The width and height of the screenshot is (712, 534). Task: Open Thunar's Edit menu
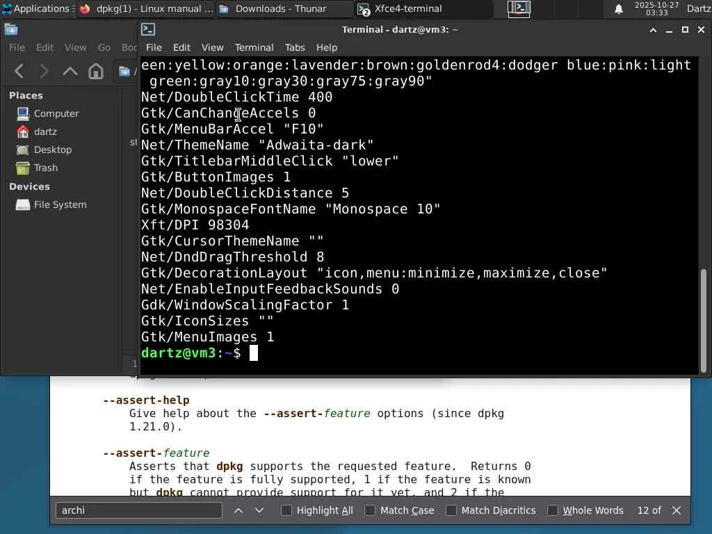pyautogui.click(x=45, y=47)
